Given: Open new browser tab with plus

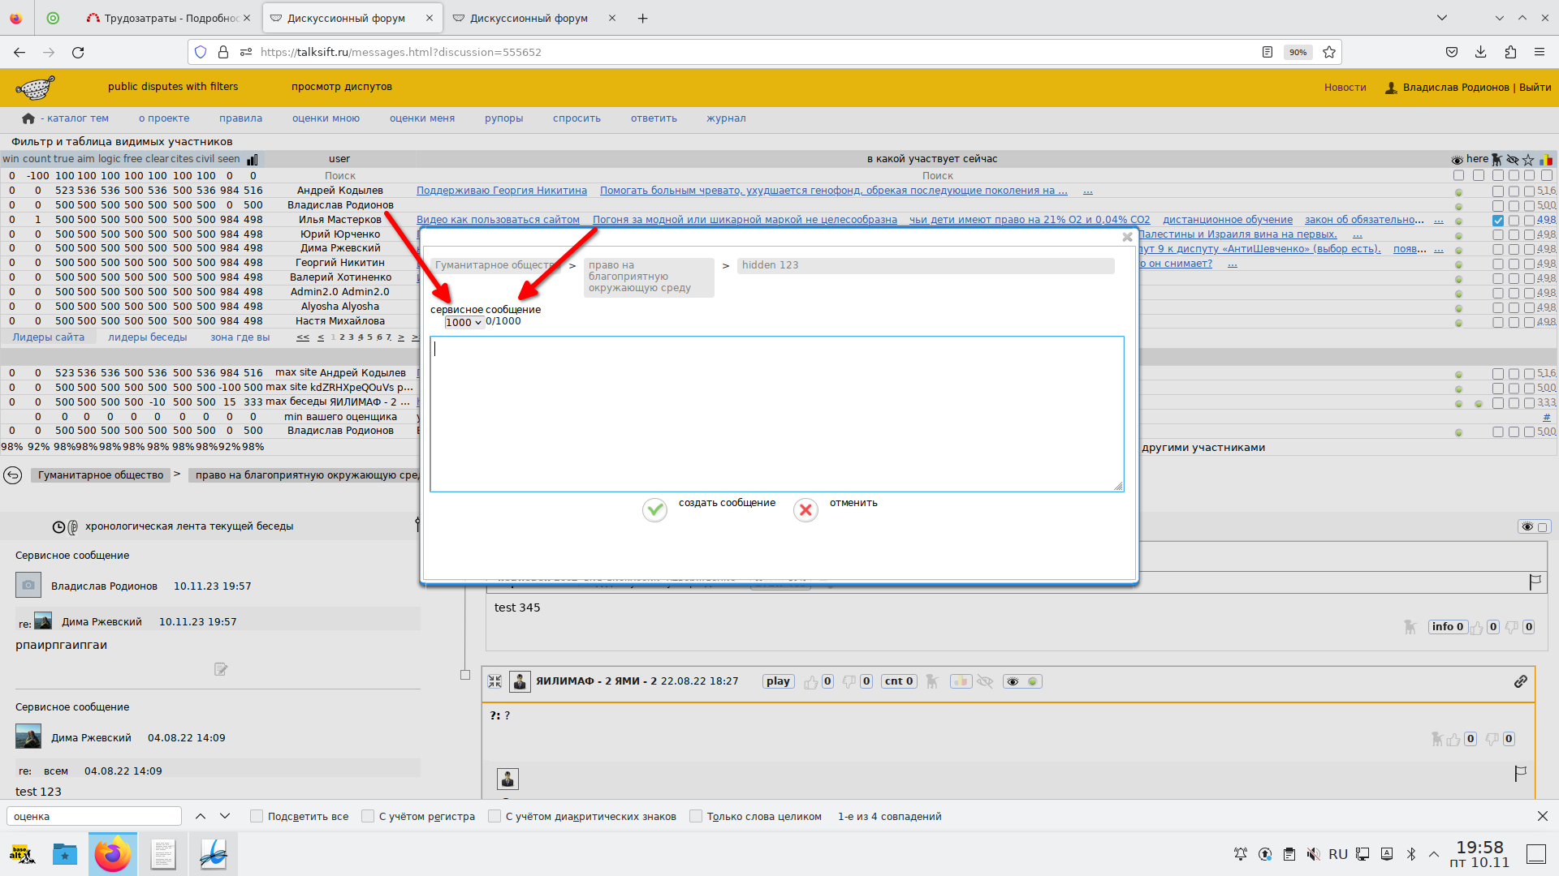Looking at the screenshot, I should pos(643,18).
